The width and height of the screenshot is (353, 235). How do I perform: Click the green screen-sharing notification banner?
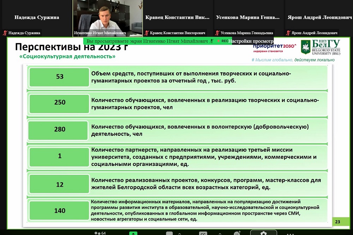point(157,41)
